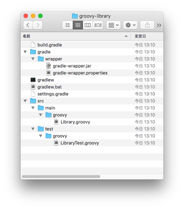Image resolution: width=184 pixels, height=209 pixels.
Task: Select the build.gradle file icon
Action: 33,45
